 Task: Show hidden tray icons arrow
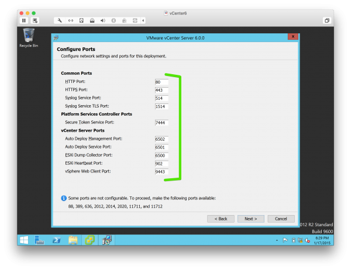[277, 240]
